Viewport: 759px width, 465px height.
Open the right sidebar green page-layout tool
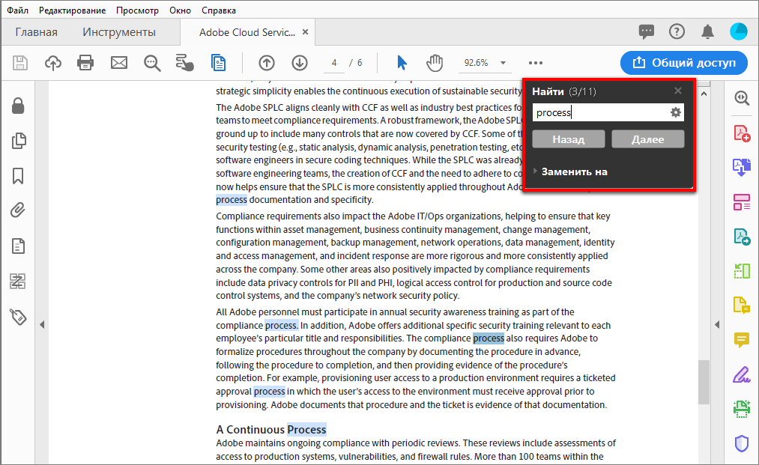tap(742, 271)
